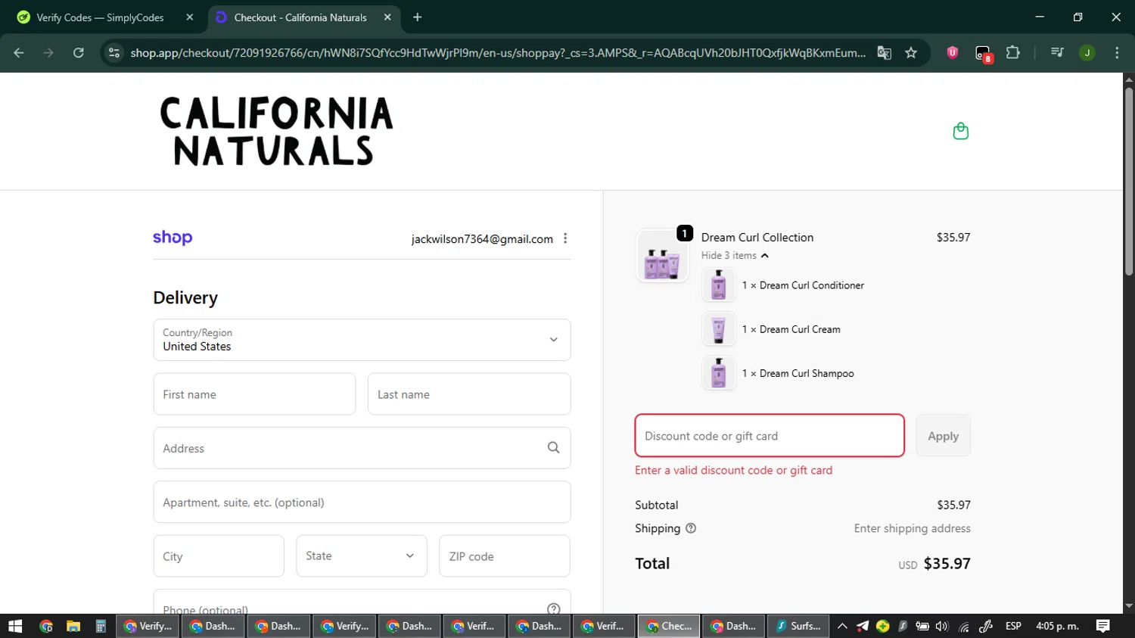Open Surfs... taskbar app

pyautogui.click(x=799, y=626)
